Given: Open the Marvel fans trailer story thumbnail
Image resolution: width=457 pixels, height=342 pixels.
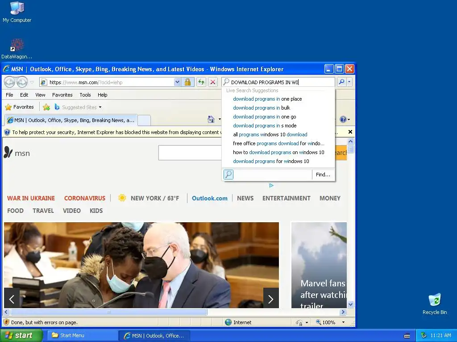Looking at the screenshot, I should click(x=319, y=265).
